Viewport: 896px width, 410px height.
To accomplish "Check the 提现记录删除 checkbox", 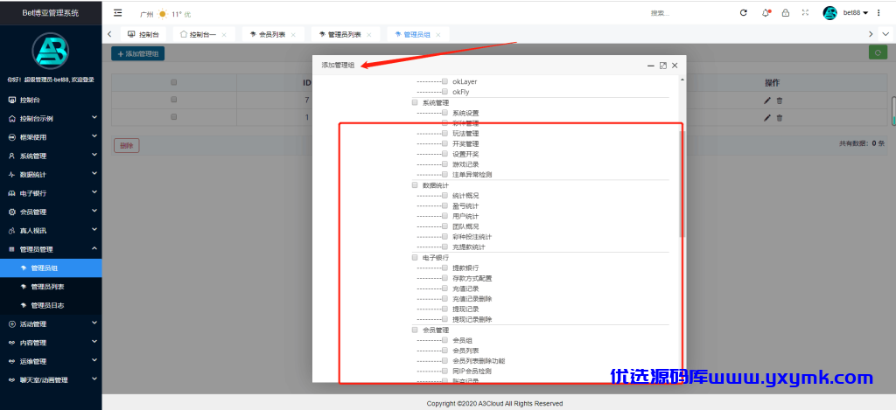I will coord(444,319).
